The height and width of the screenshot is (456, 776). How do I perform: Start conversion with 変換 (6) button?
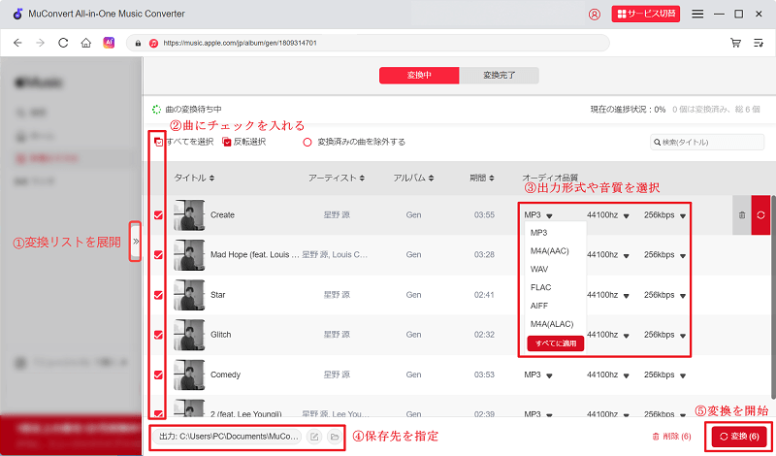coord(739,437)
